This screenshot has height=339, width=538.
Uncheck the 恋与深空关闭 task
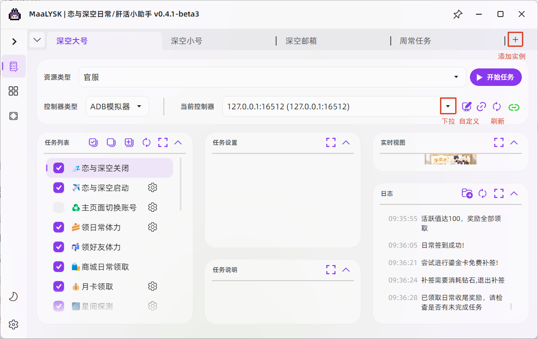click(58, 168)
